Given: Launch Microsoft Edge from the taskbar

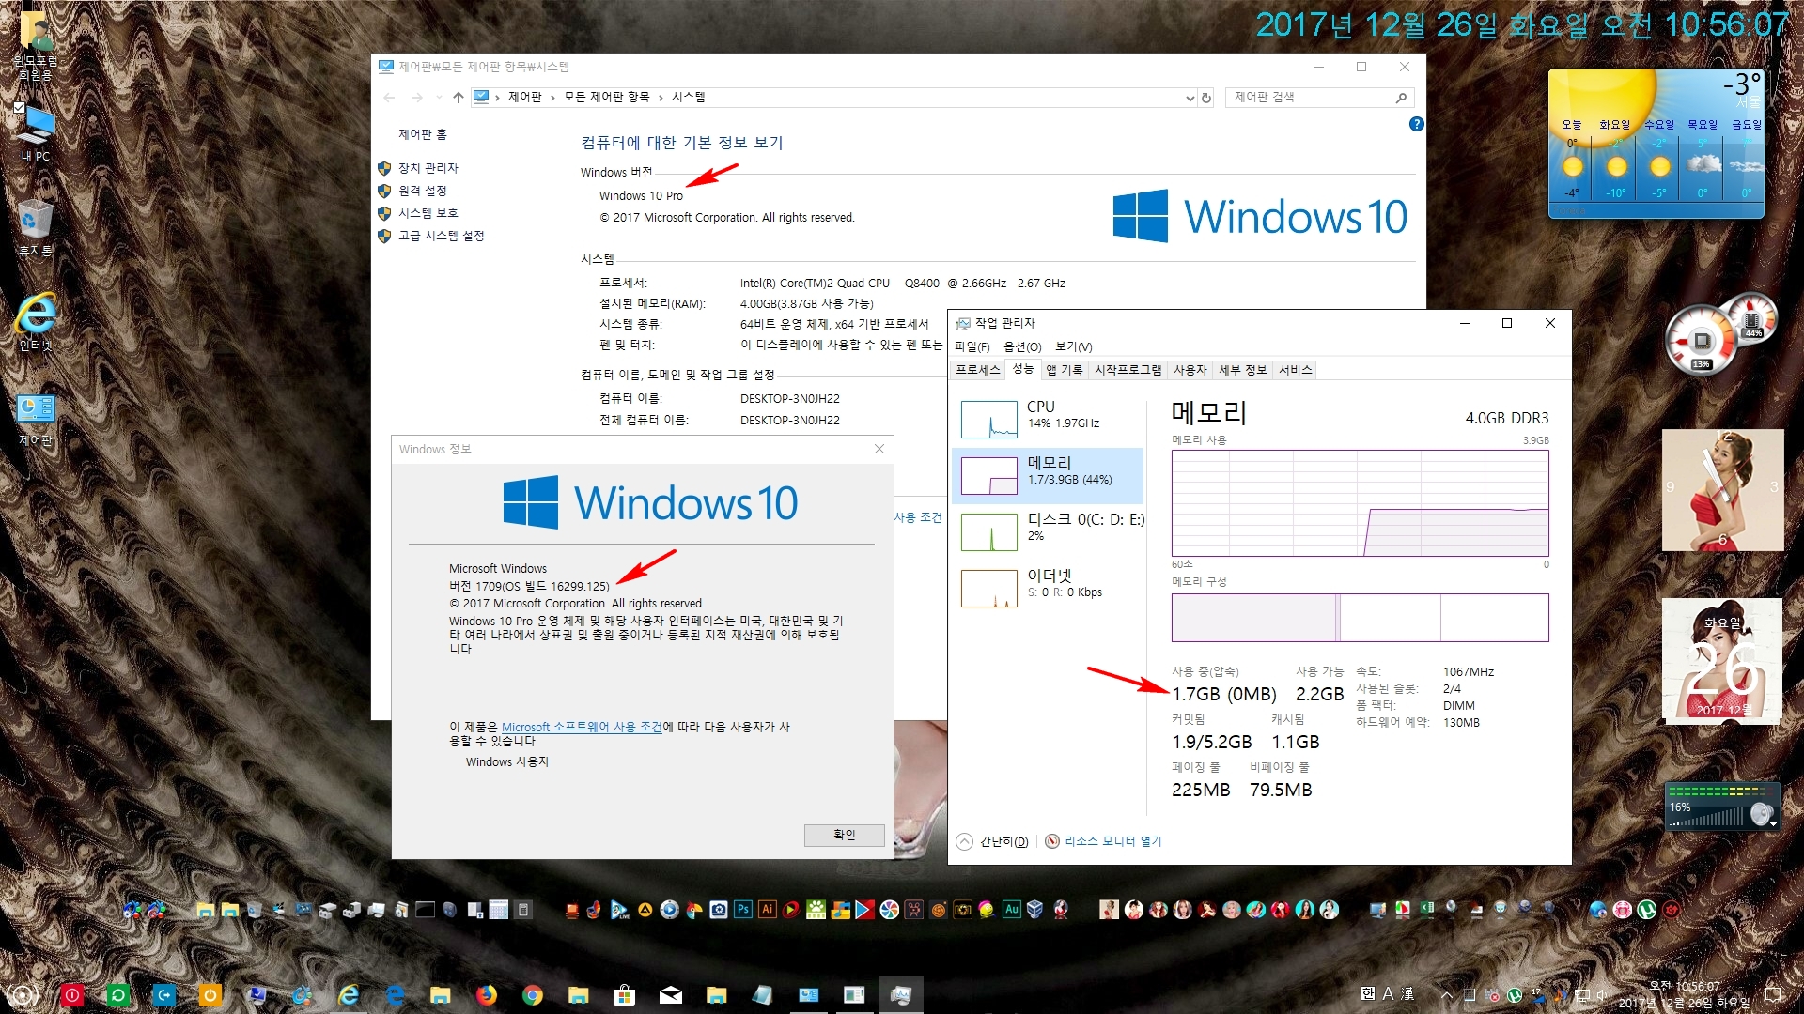Looking at the screenshot, I should pos(395,994).
